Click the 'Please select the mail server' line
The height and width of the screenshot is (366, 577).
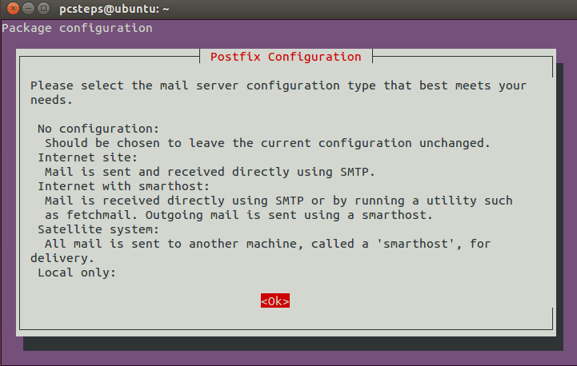coord(278,86)
